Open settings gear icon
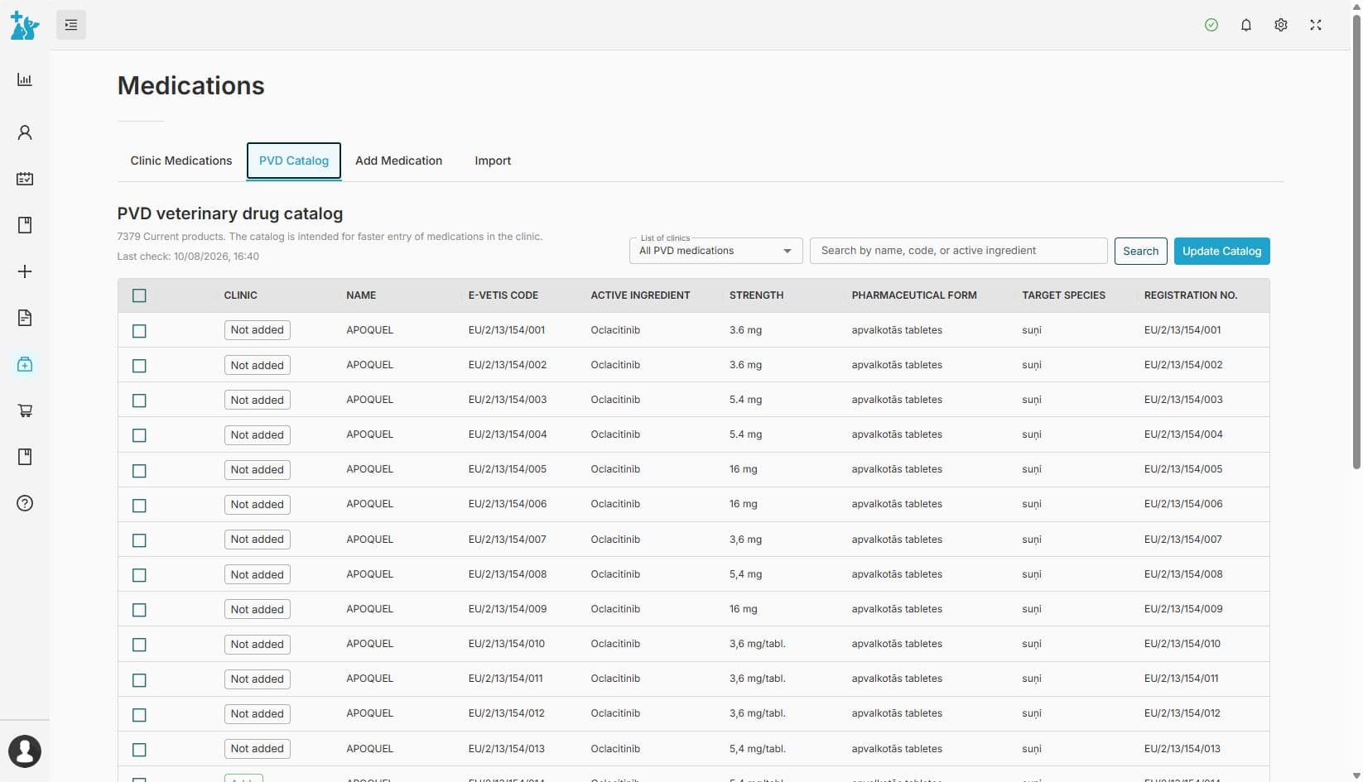1363x782 pixels. point(1281,25)
